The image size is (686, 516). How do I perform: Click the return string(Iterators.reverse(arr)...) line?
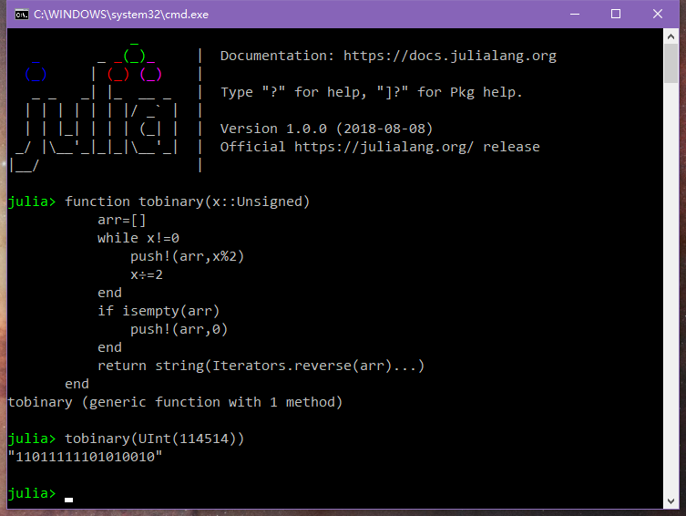point(261,366)
